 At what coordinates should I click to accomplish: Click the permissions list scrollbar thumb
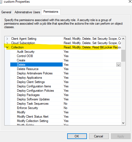(x=123, y=56)
